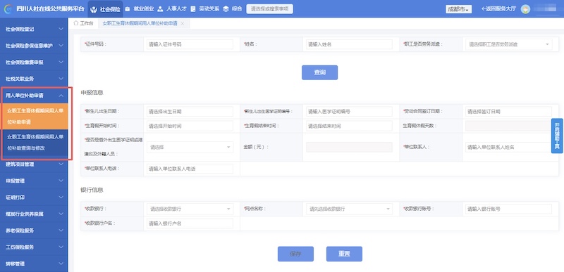564x272 pixels.
Task: Click the 重置 button
Action: (x=344, y=254)
